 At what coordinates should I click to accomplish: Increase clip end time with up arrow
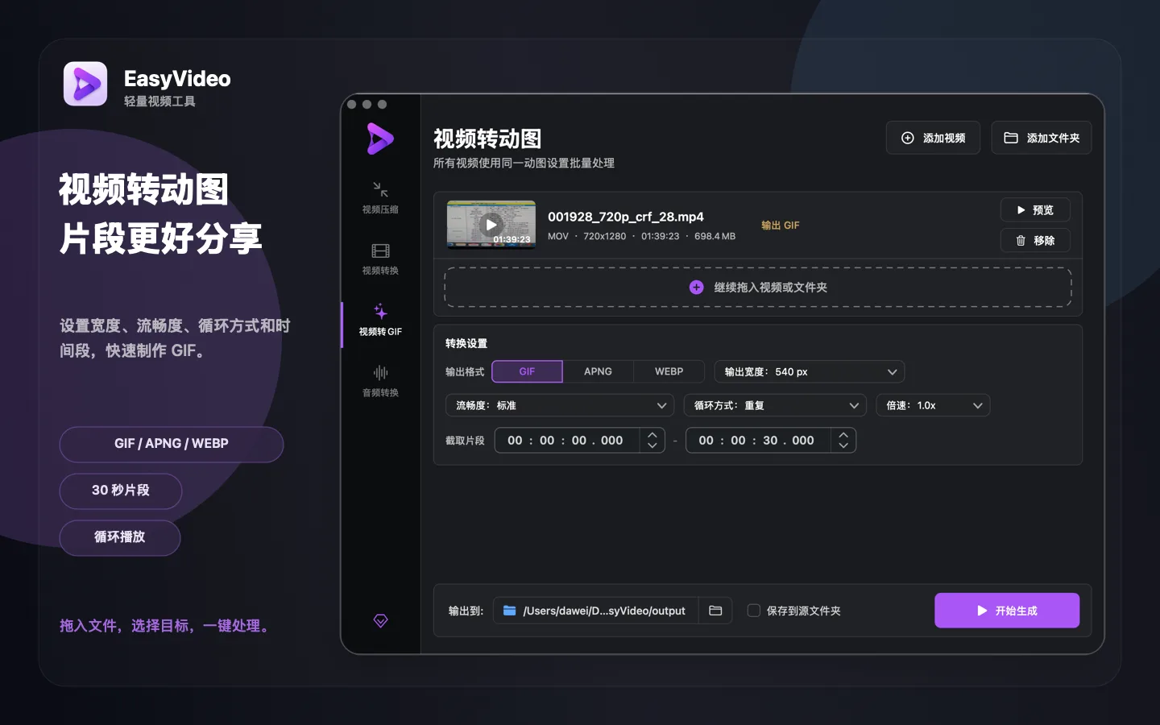(x=843, y=435)
